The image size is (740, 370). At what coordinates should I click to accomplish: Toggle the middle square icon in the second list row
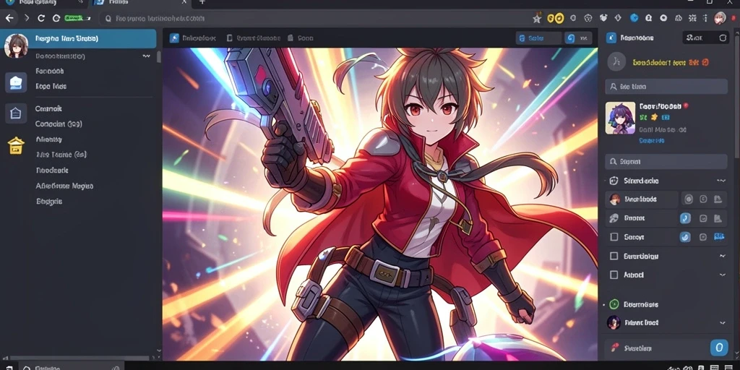pos(703,218)
